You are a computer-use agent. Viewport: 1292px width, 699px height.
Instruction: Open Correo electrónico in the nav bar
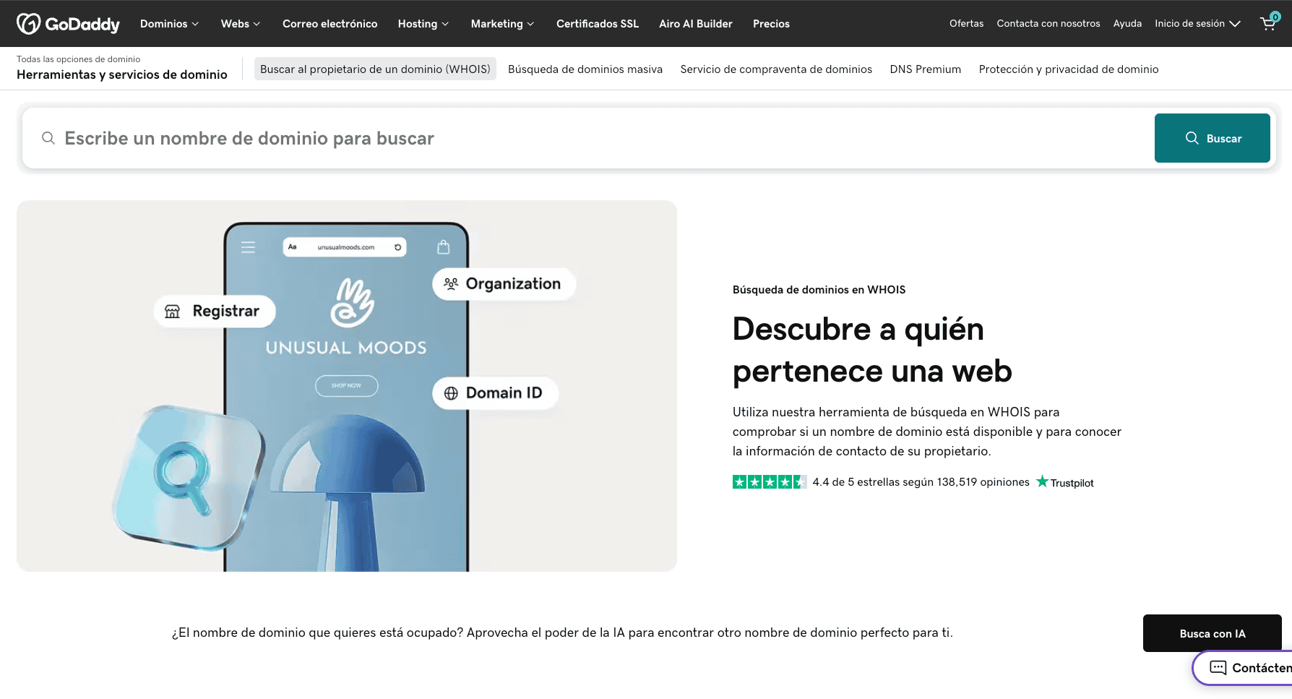tap(330, 24)
